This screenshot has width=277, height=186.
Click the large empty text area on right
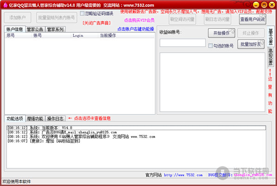212,82
